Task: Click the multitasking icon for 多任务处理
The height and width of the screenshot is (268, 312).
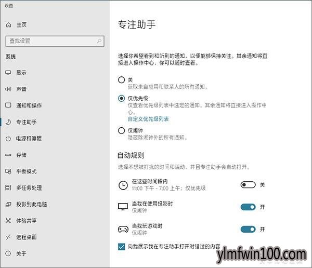Action: (x=8, y=187)
